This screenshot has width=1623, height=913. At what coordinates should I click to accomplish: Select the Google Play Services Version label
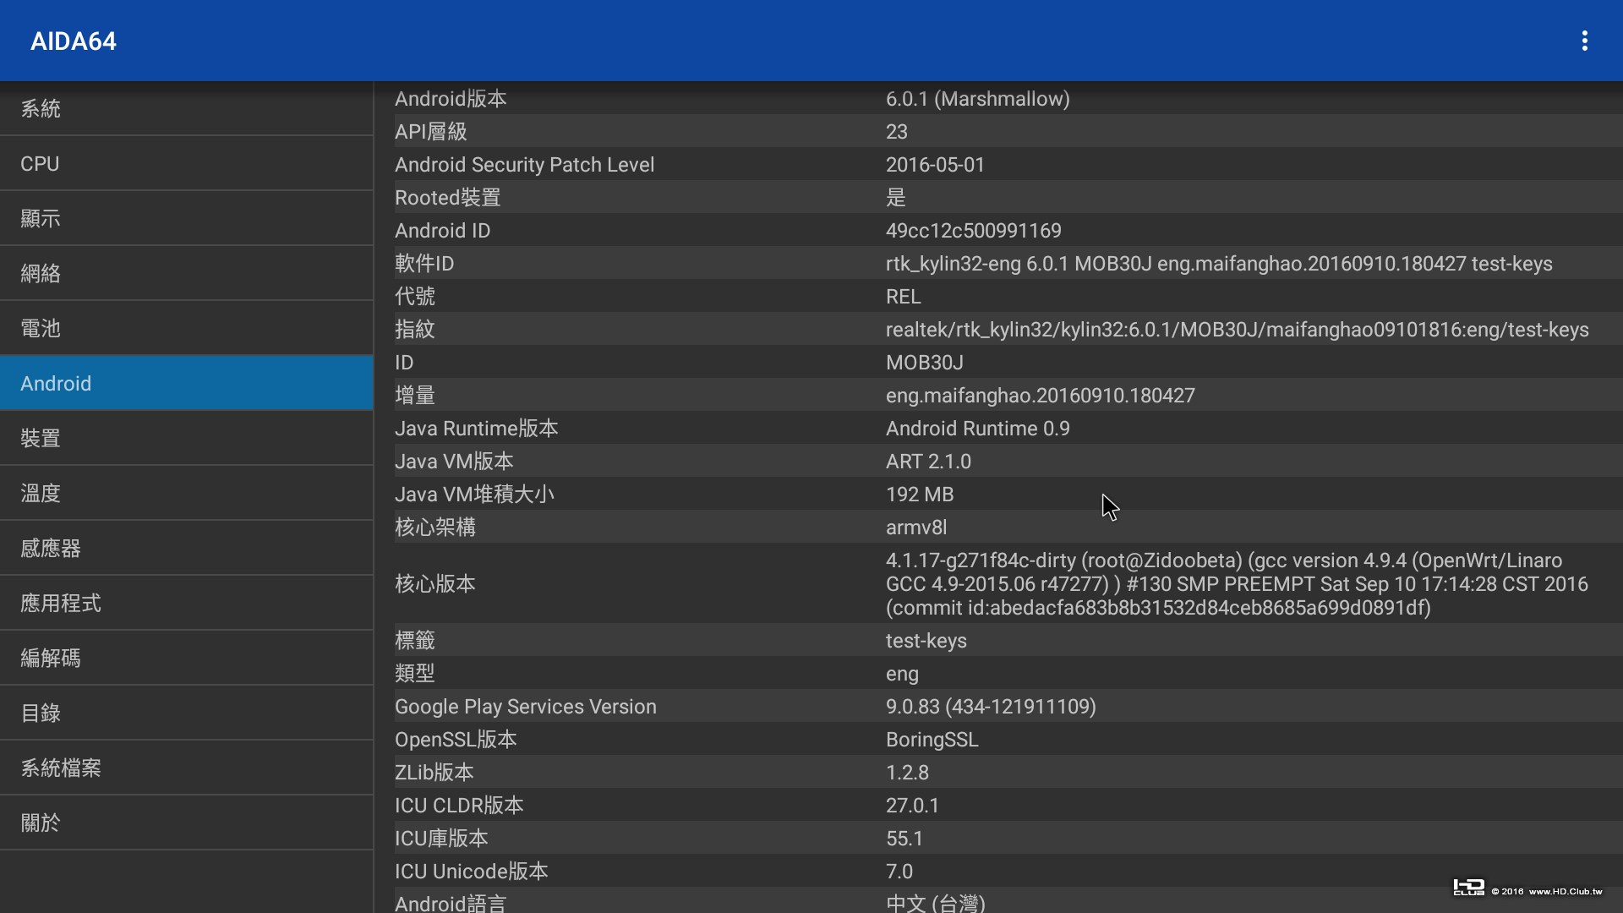tap(526, 707)
